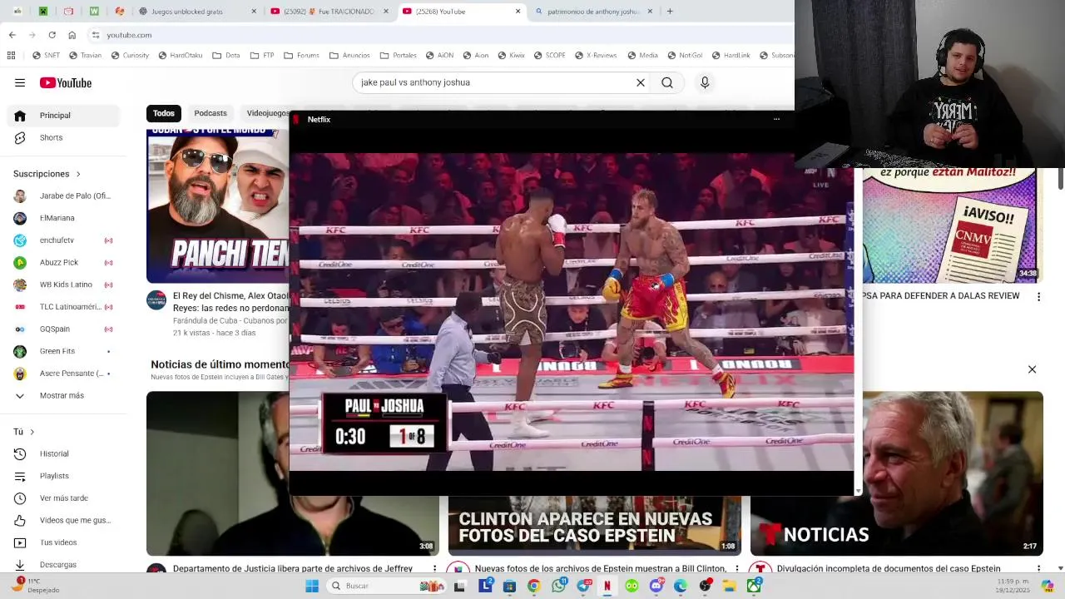
Task: Open the Jarabe de Palo subscription
Action: tap(63, 196)
